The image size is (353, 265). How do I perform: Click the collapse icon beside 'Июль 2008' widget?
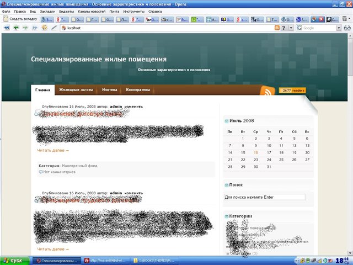click(x=227, y=120)
